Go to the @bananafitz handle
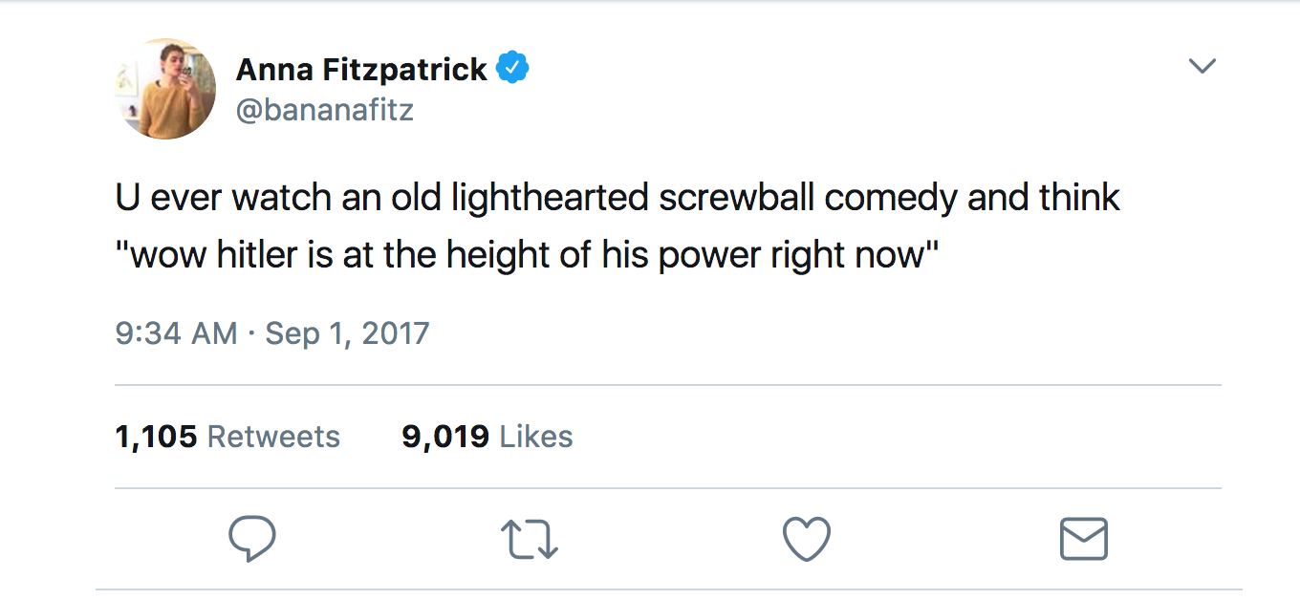This screenshot has height=600, width=1300. point(325,110)
